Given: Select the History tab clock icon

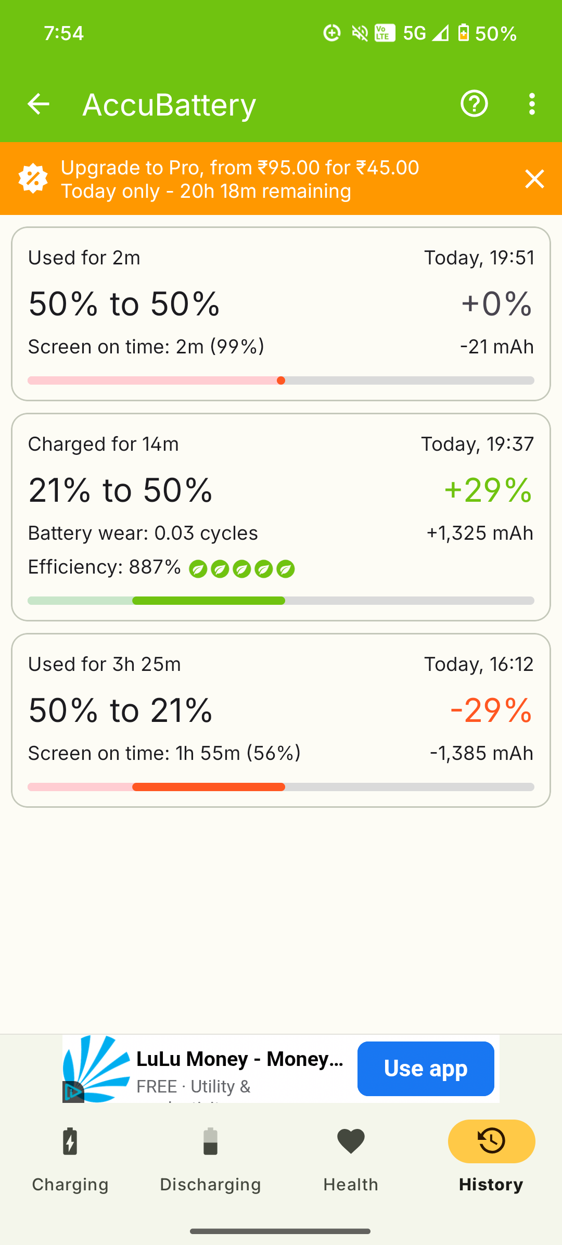Looking at the screenshot, I should pyautogui.click(x=491, y=1141).
